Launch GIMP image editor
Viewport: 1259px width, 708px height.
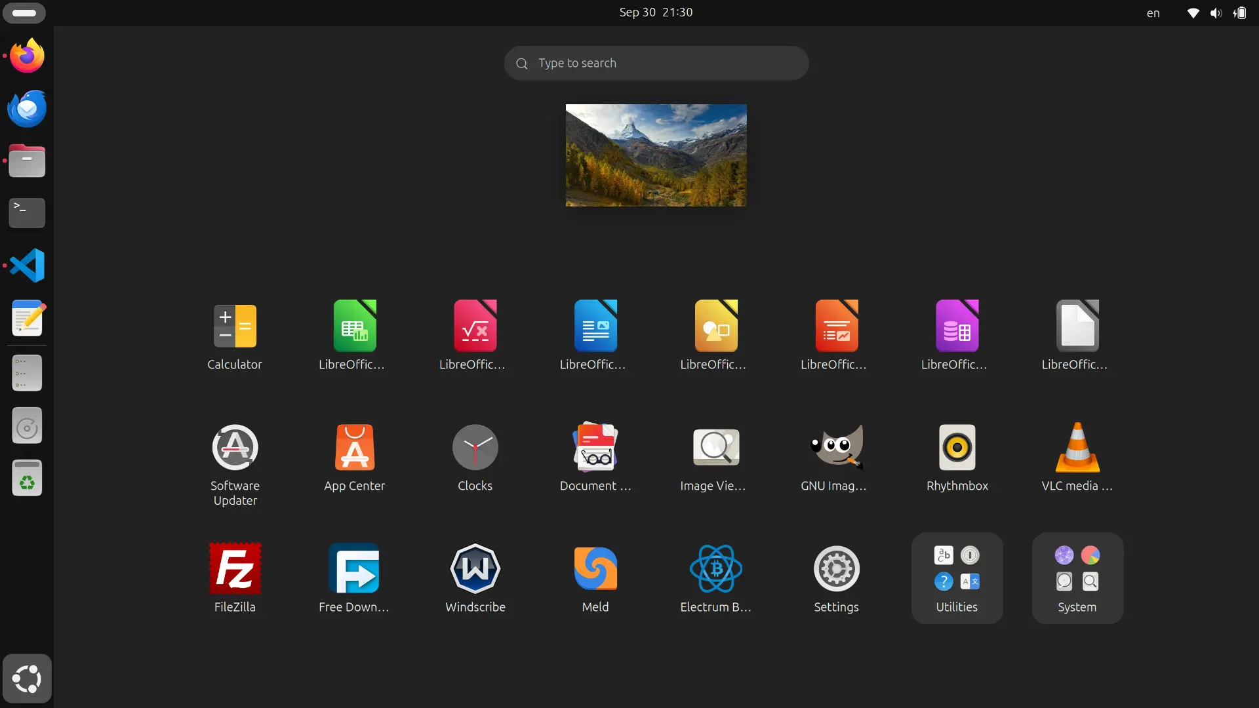coord(835,448)
